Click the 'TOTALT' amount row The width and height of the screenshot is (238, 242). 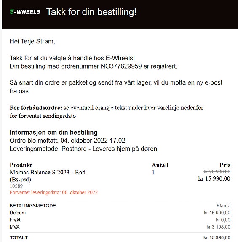pos(120,237)
